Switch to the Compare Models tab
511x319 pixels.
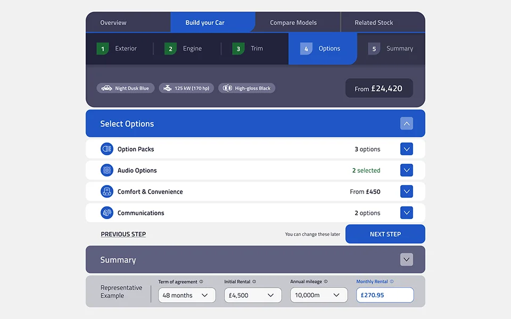click(x=293, y=22)
